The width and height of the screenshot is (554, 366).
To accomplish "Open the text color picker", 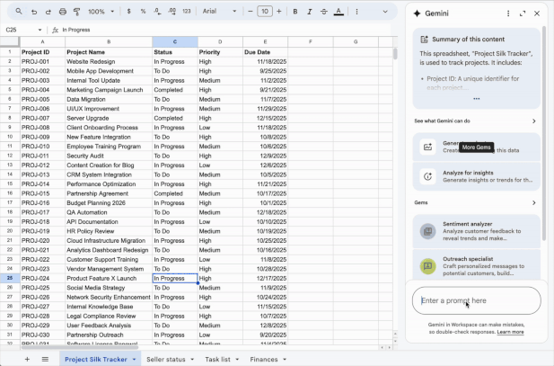I will coord(338,12).
